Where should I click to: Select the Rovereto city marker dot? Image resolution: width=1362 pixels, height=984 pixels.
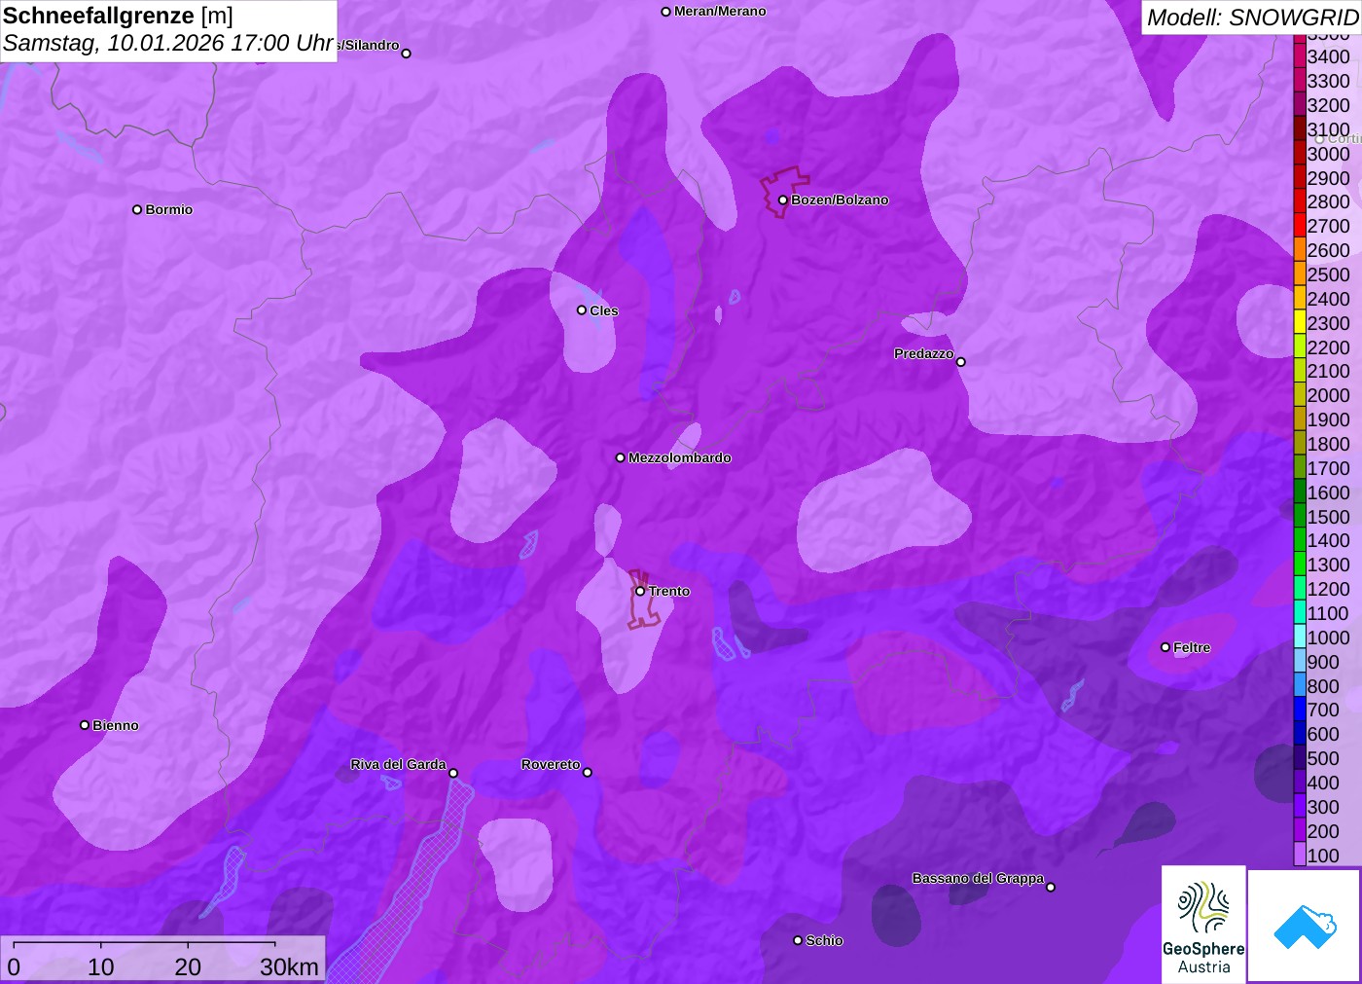[588, 773]
